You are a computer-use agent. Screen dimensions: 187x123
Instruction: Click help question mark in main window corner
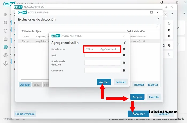coord(184,14)
